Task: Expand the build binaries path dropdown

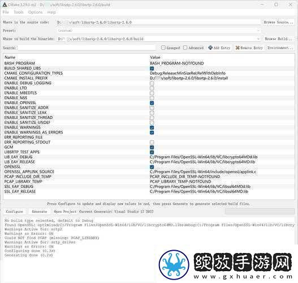Action: pyautogui.click(x=258, y=39)
